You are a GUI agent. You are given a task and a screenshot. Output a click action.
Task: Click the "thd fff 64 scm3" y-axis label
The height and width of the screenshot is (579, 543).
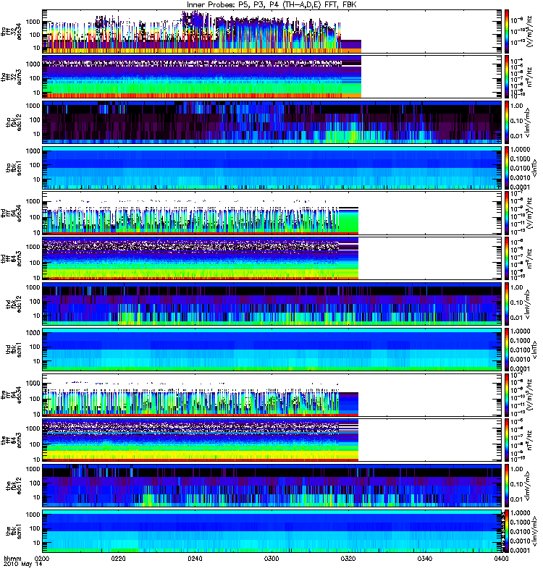[12, 258]
